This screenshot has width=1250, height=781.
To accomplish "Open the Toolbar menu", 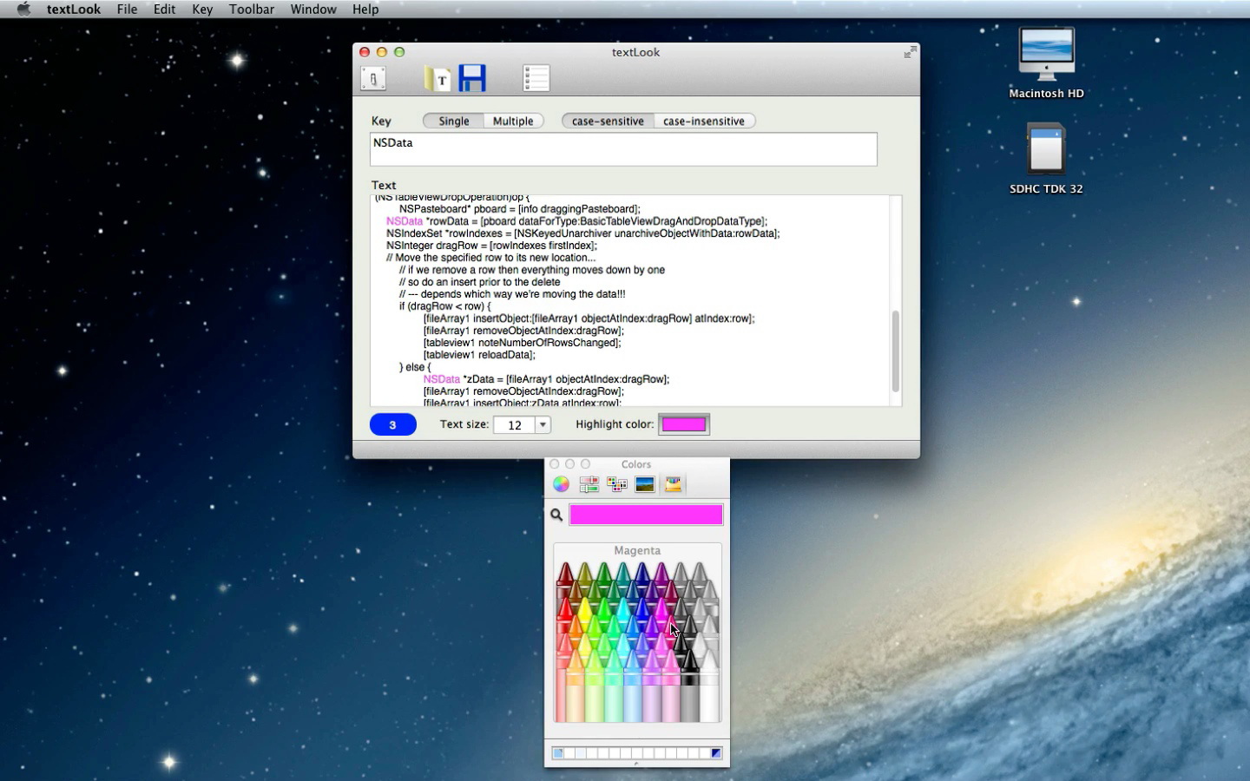I will click(252, 9).
